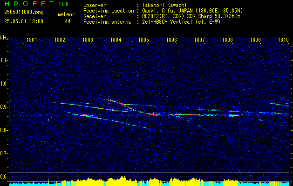Click the 0.7 kHz axis label
The image size is (293, 186).
coord(4,153)
